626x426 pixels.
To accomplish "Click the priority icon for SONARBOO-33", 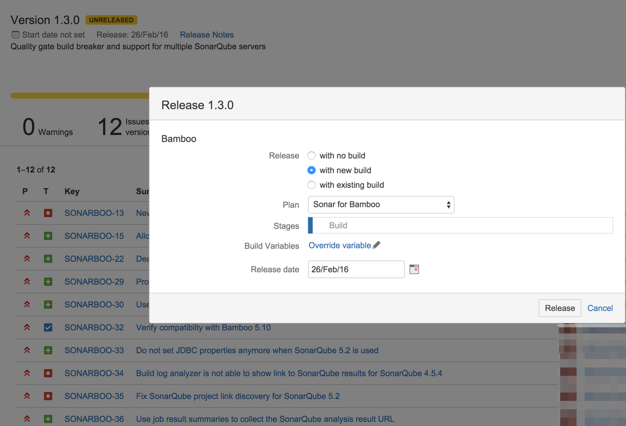I will click(27, 350).
